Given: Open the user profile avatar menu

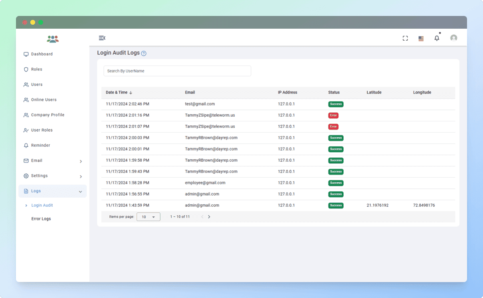Looking at the screenshot, I should 453,38.
